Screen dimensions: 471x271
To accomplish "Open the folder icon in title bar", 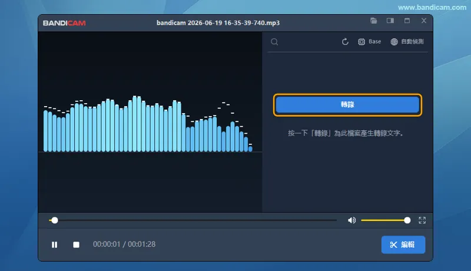I will pos(374,21).
